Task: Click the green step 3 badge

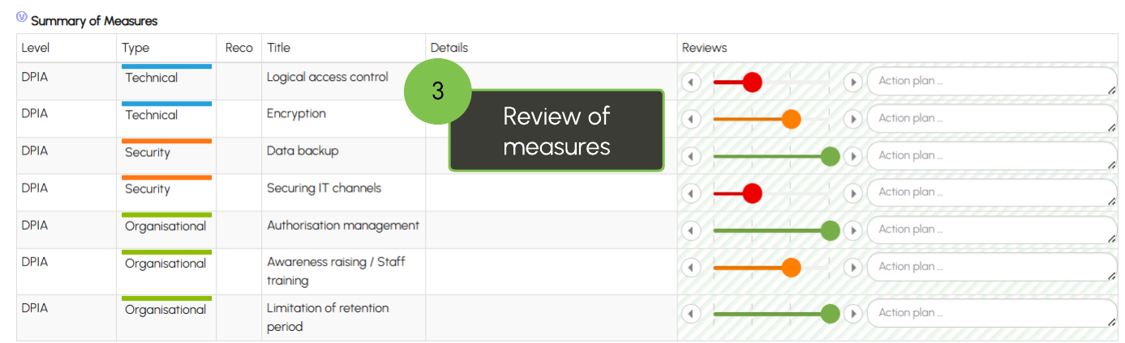Action: [x=438, y=91]
